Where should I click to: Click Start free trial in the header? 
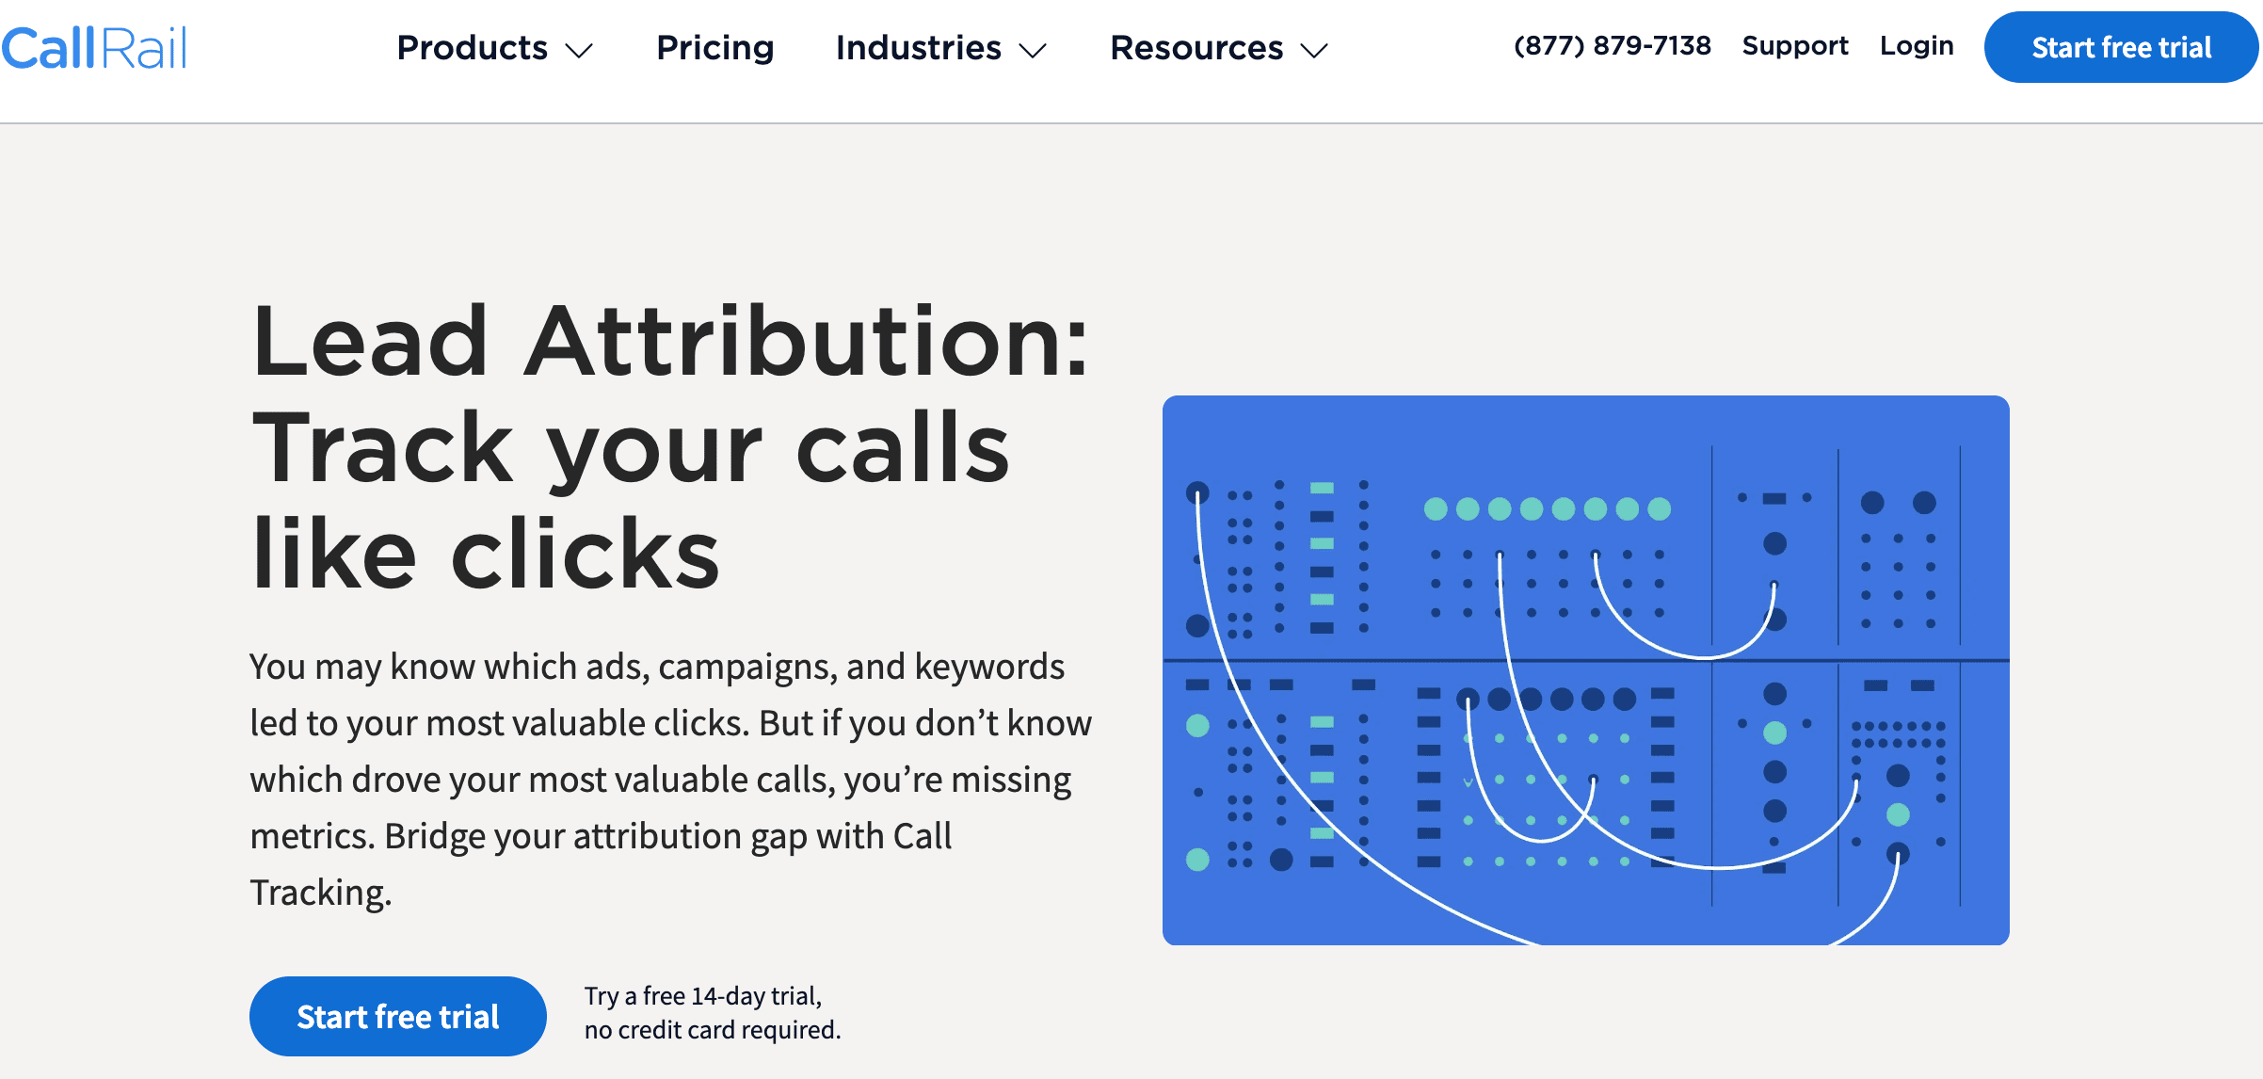click(2120, 46)
